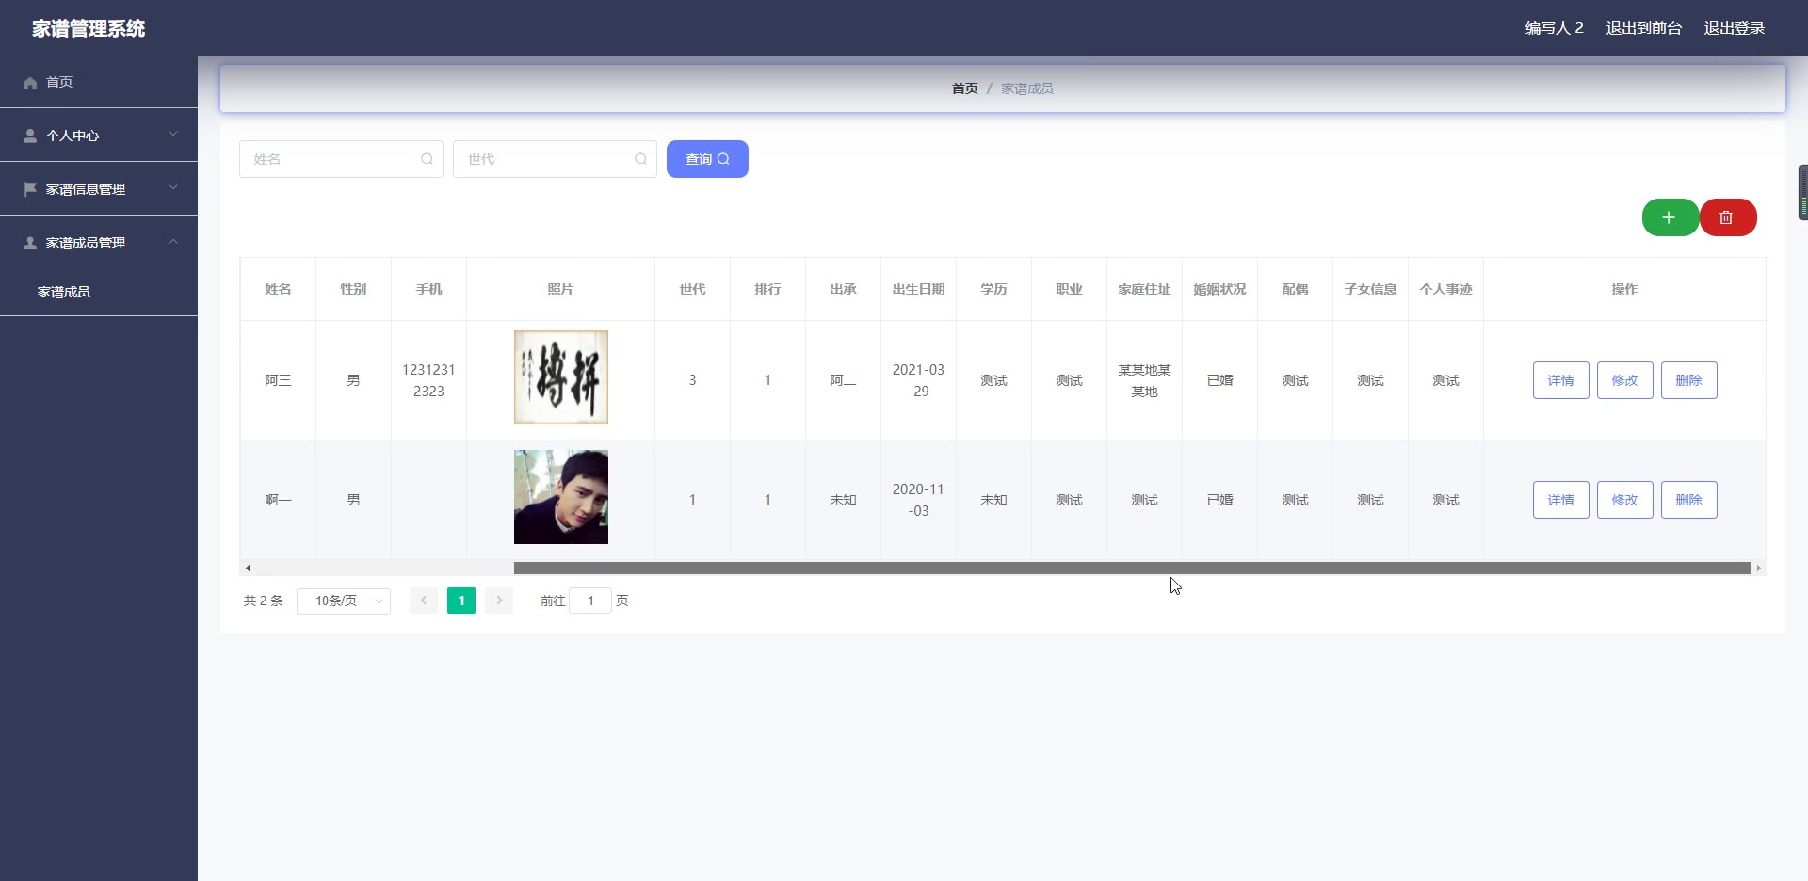Click the phone number 12312312323 cell
This screenshot has width=1808, height=881.
(428, 380)
